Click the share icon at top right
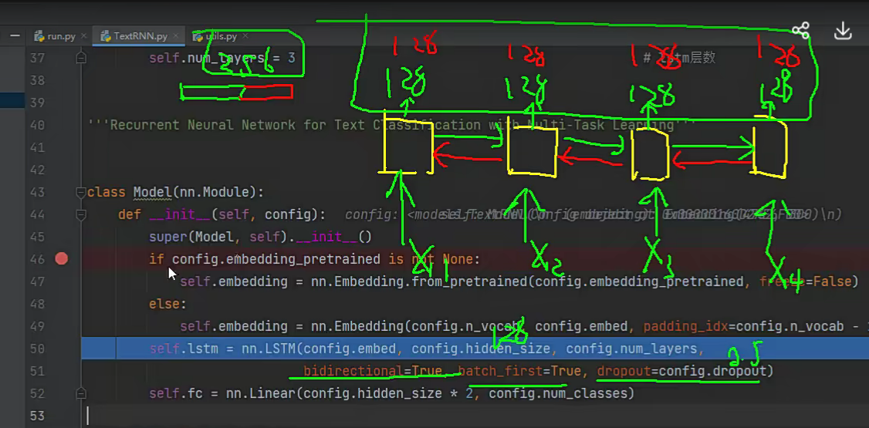Image resolution: width=869 pixels, height=428 pixels. [x=800, y=31]
